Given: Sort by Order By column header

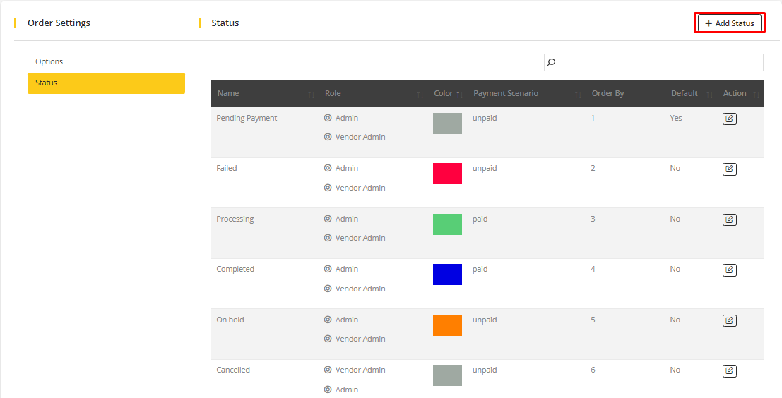Looking at the screenshot, I should 608,93.
